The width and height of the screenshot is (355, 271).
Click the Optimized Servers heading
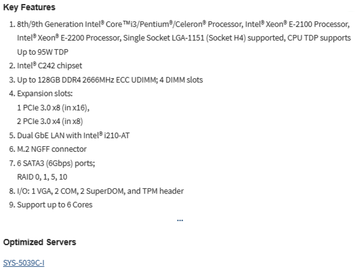pyautogui.click(x=39, y=242)
